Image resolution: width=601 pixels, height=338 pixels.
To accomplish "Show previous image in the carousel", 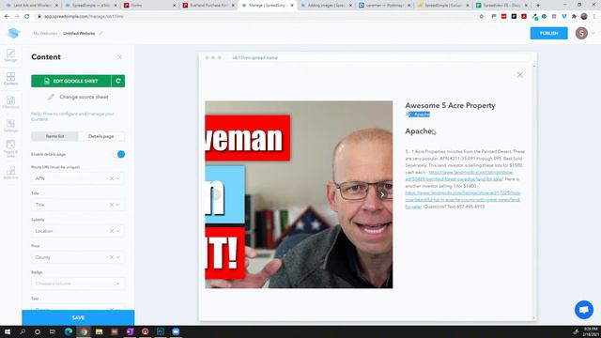I will 216,194.
